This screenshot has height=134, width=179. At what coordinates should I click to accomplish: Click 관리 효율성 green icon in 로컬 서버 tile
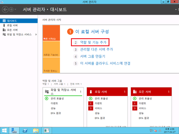tap(91, 98)
